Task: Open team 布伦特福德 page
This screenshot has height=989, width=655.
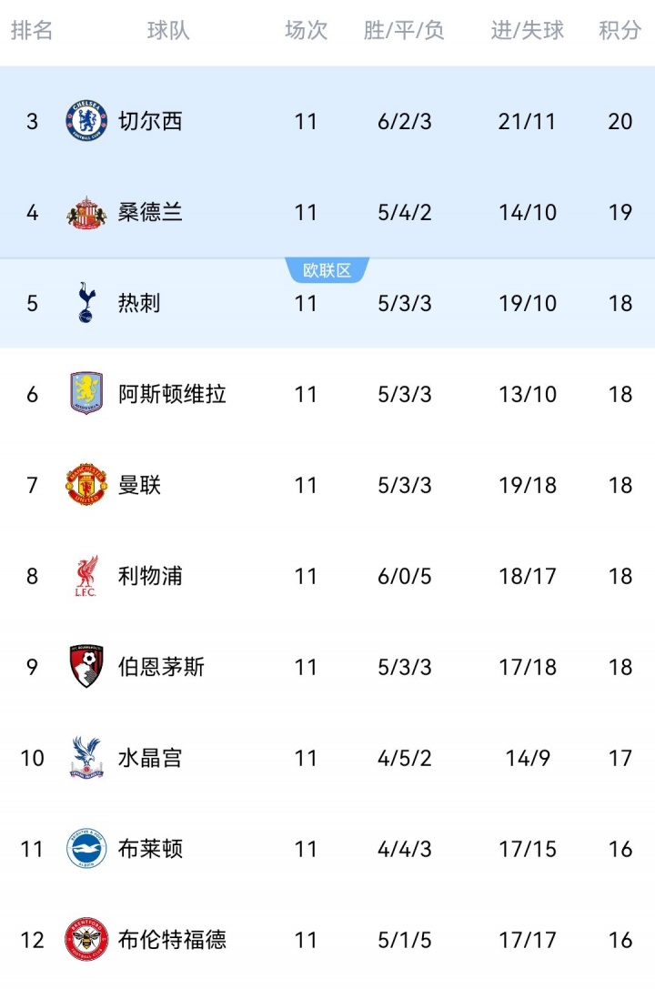Action: 172,940
